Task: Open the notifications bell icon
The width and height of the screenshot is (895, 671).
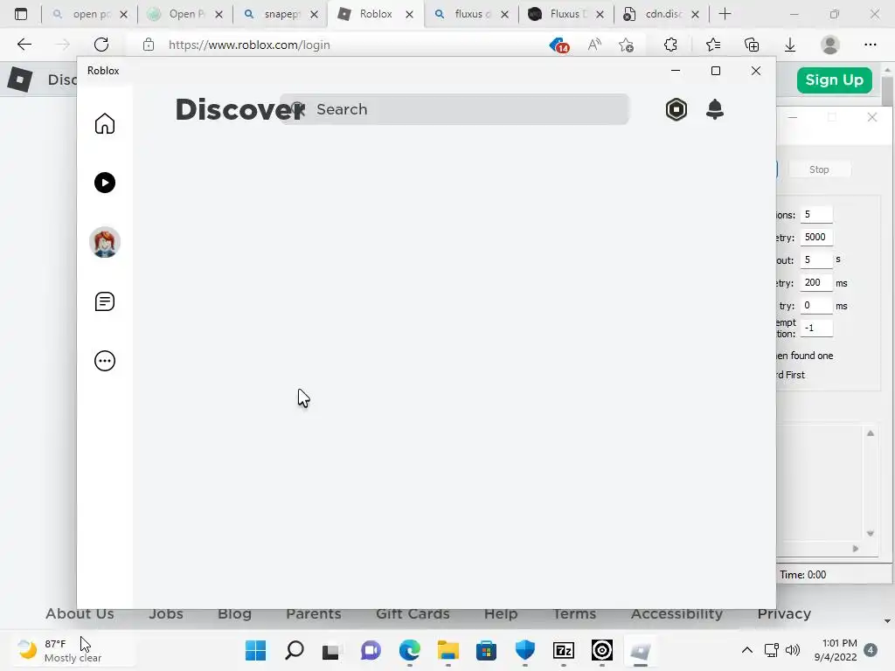Action: 715,109
